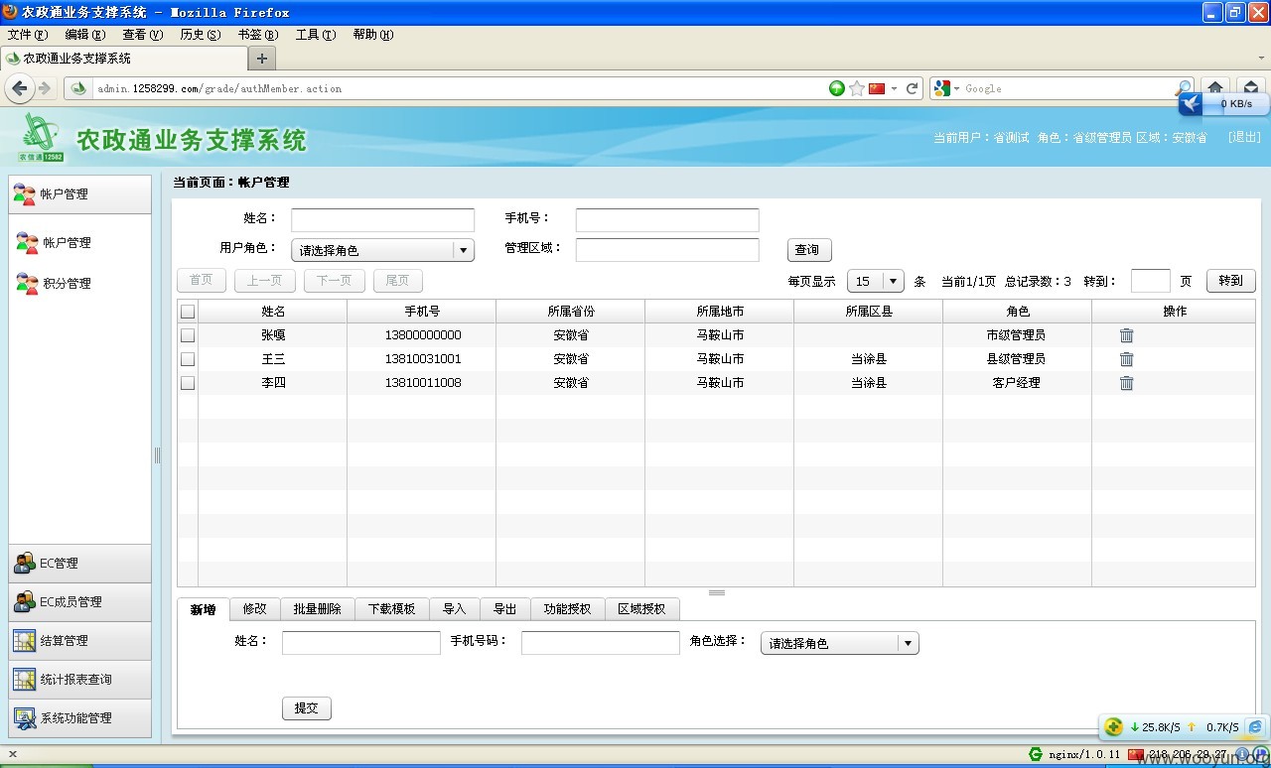Open 积分管理 in the sidebar
Screen dimensions: 1271x768
(67, 284)
